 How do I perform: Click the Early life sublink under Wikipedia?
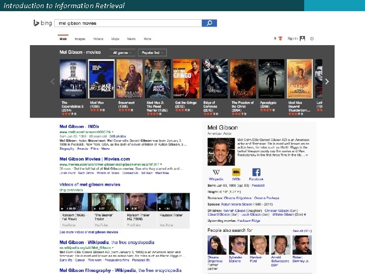(x=66, y=260)
